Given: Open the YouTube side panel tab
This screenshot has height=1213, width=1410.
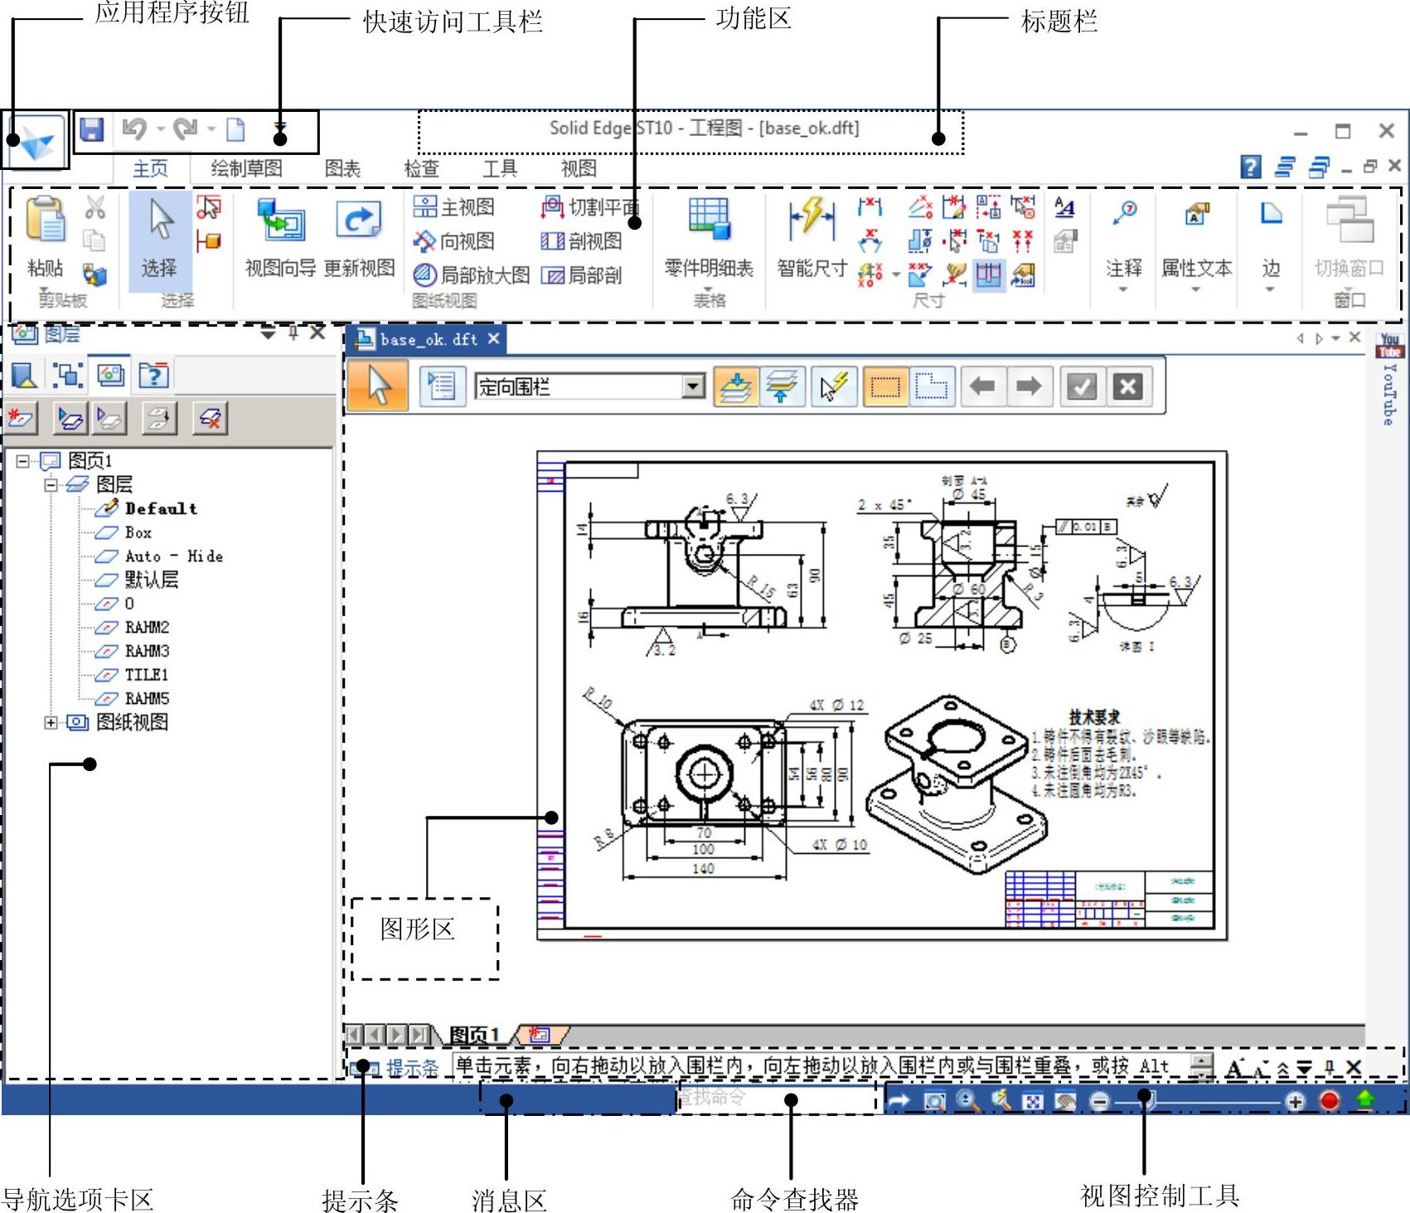Looking at the screenshot, I should pyautogui.click(x=1389, y=379).
